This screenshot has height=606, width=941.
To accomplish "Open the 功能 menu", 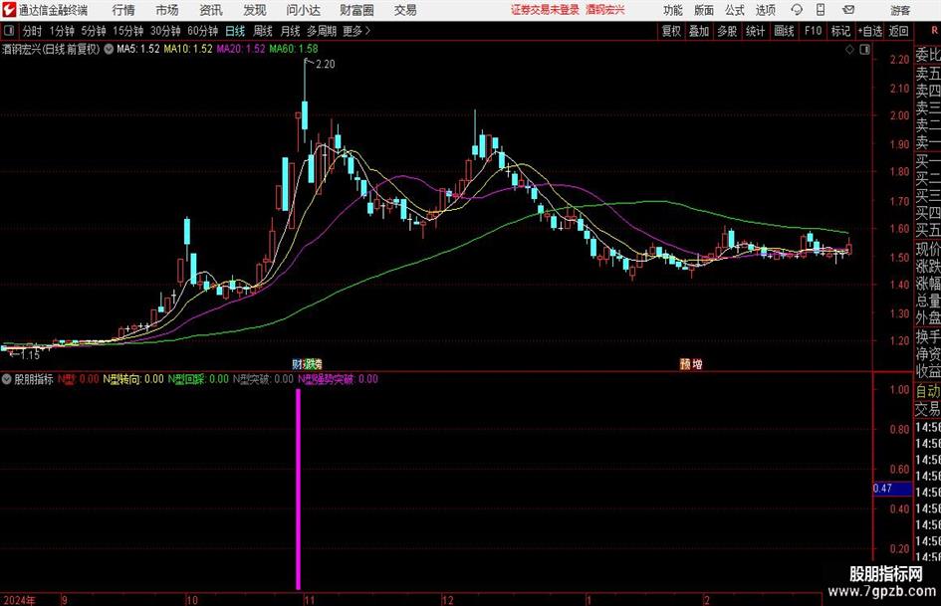I will (x=673, y=10).
